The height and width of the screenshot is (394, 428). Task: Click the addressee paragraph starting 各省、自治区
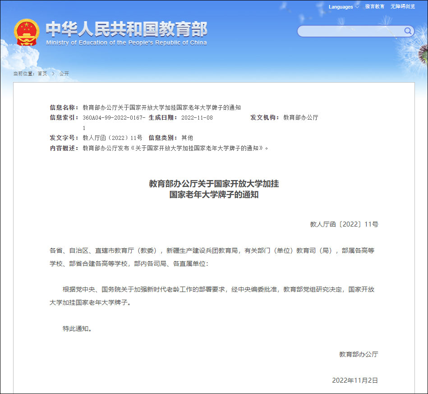pyautogui.click(x=212, y=257)
